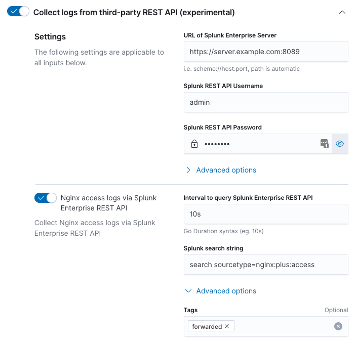This screenshot has width=356, height=344.
Task: Select the 'forwarded' tag badge
Action: pos(207,326)
